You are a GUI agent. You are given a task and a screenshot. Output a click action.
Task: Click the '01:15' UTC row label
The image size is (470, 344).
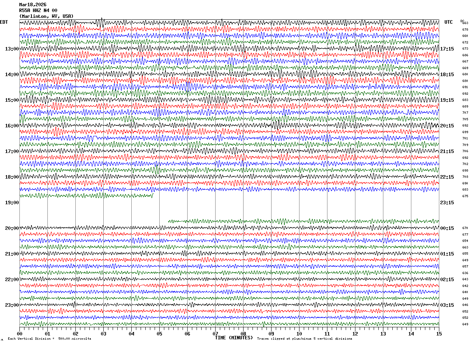pyautogui.click(x=447, y=254)
